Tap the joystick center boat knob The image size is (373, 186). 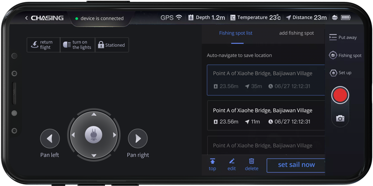[x=94, y=135]
